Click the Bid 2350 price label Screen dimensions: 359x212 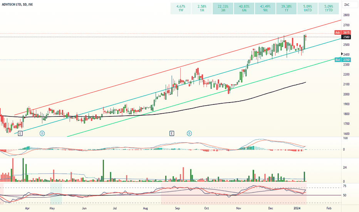342,60
